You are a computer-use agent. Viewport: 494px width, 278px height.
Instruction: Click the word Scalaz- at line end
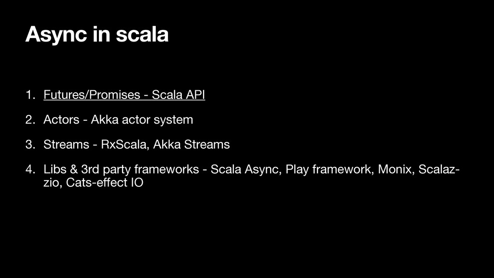[439, 169]
